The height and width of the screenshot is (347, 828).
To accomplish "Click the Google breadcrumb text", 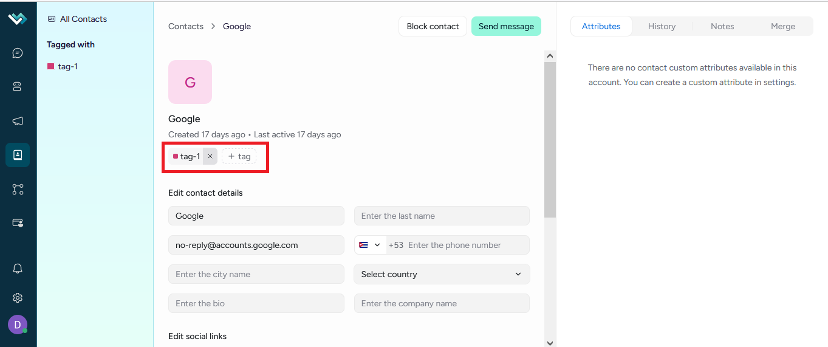I will pos(237,26).
